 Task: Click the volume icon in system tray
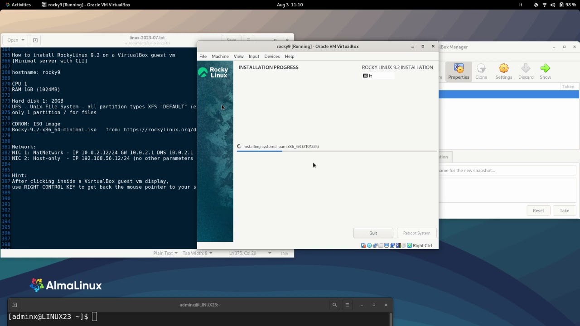(x=553, y=5)
